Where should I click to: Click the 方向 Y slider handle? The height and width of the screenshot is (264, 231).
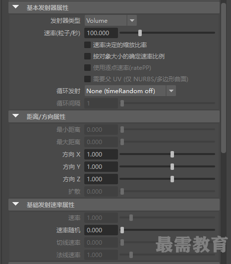(x=172, y=167)
